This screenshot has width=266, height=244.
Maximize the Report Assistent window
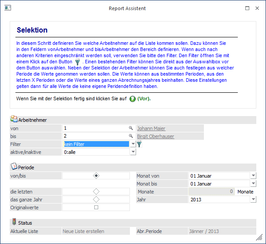pos(247,8)
